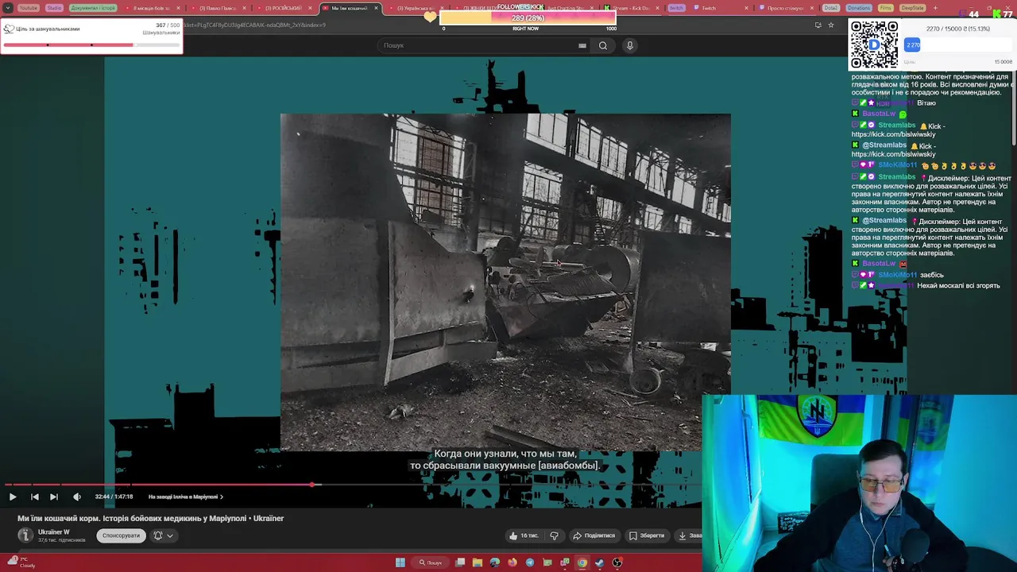1017x572 pixels.
Task: Click the Russian subtitle text on the video
Action: 505,460
